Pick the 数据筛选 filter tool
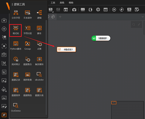This screenshot has height=119, width=145. pyautogui.click(x=27, y=92)
